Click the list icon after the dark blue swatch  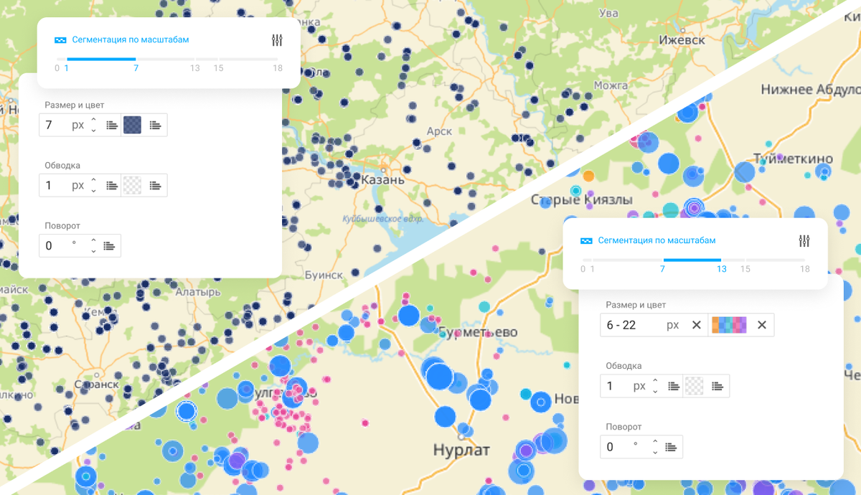(155, 125)
